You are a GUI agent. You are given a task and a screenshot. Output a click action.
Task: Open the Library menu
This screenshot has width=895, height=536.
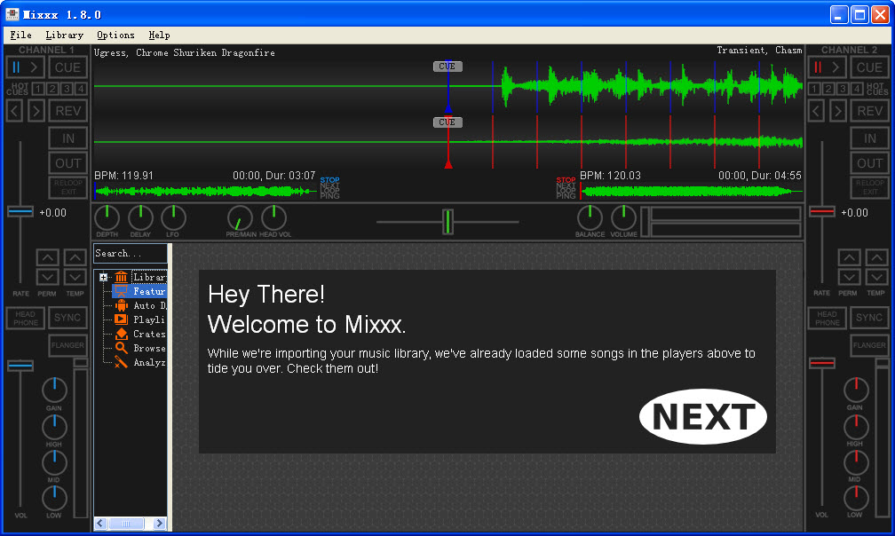(65, 35)
